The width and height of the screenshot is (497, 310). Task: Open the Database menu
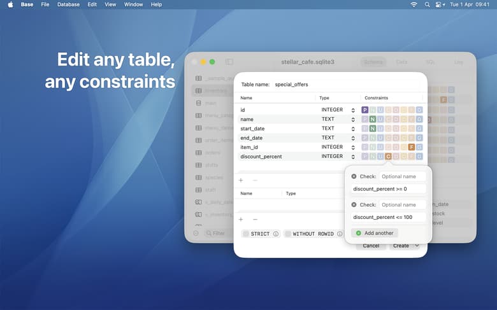click(x=68, y=4)
